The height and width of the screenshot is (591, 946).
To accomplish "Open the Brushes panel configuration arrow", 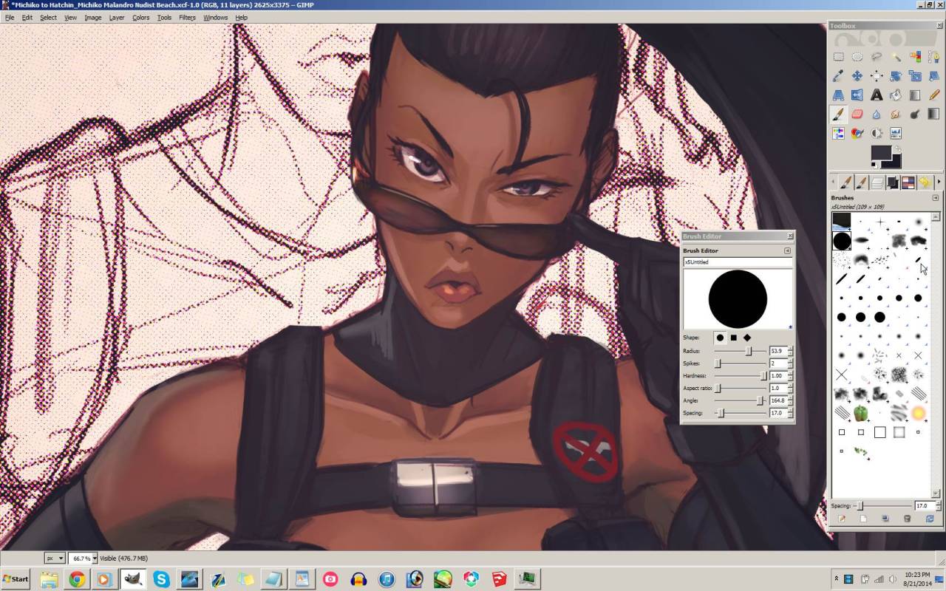I will click(935, 197).
